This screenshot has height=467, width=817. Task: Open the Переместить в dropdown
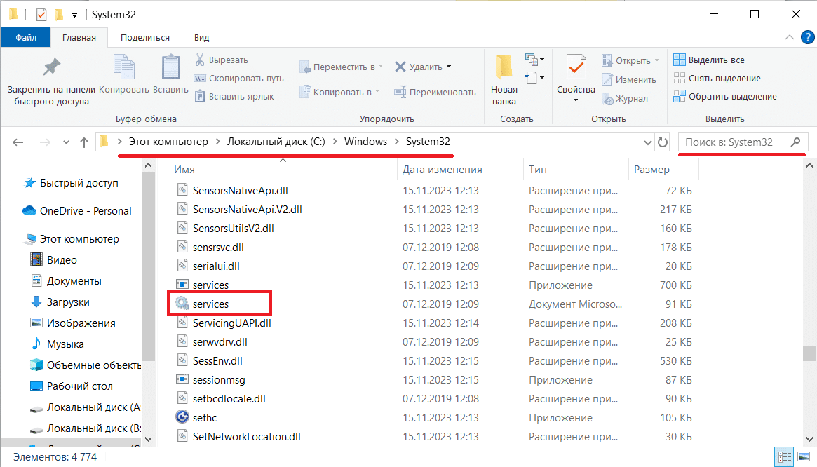[341, 66]
